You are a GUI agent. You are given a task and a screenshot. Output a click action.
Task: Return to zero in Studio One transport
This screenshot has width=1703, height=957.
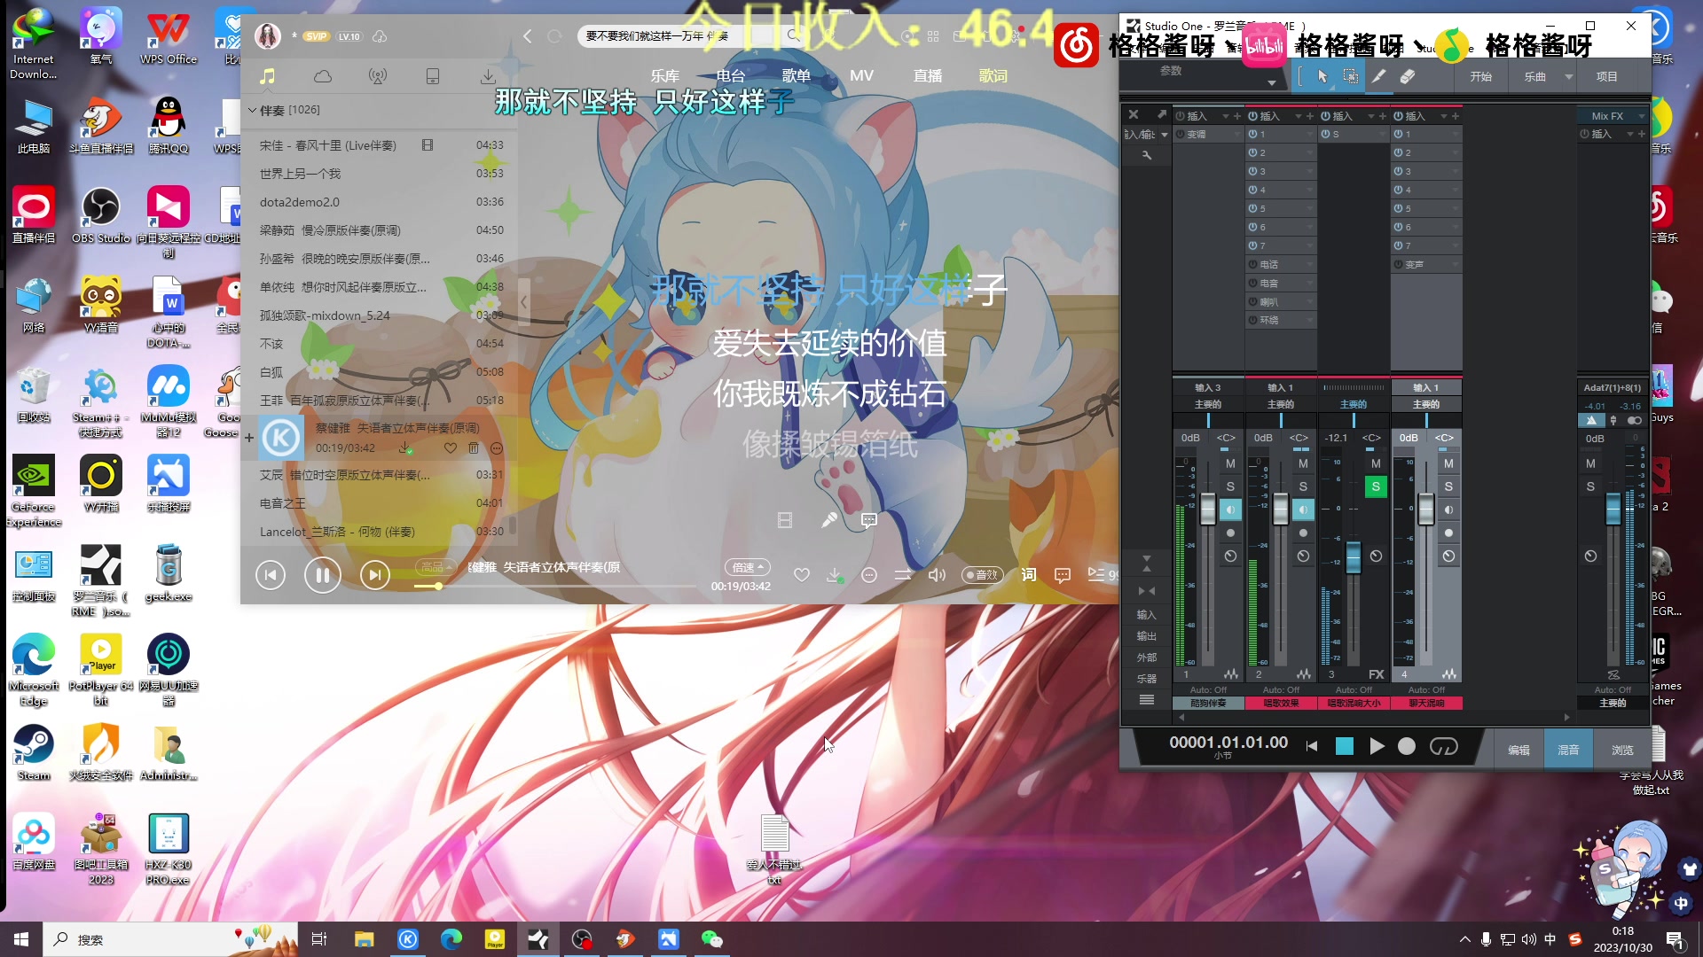coord(1312,746)
